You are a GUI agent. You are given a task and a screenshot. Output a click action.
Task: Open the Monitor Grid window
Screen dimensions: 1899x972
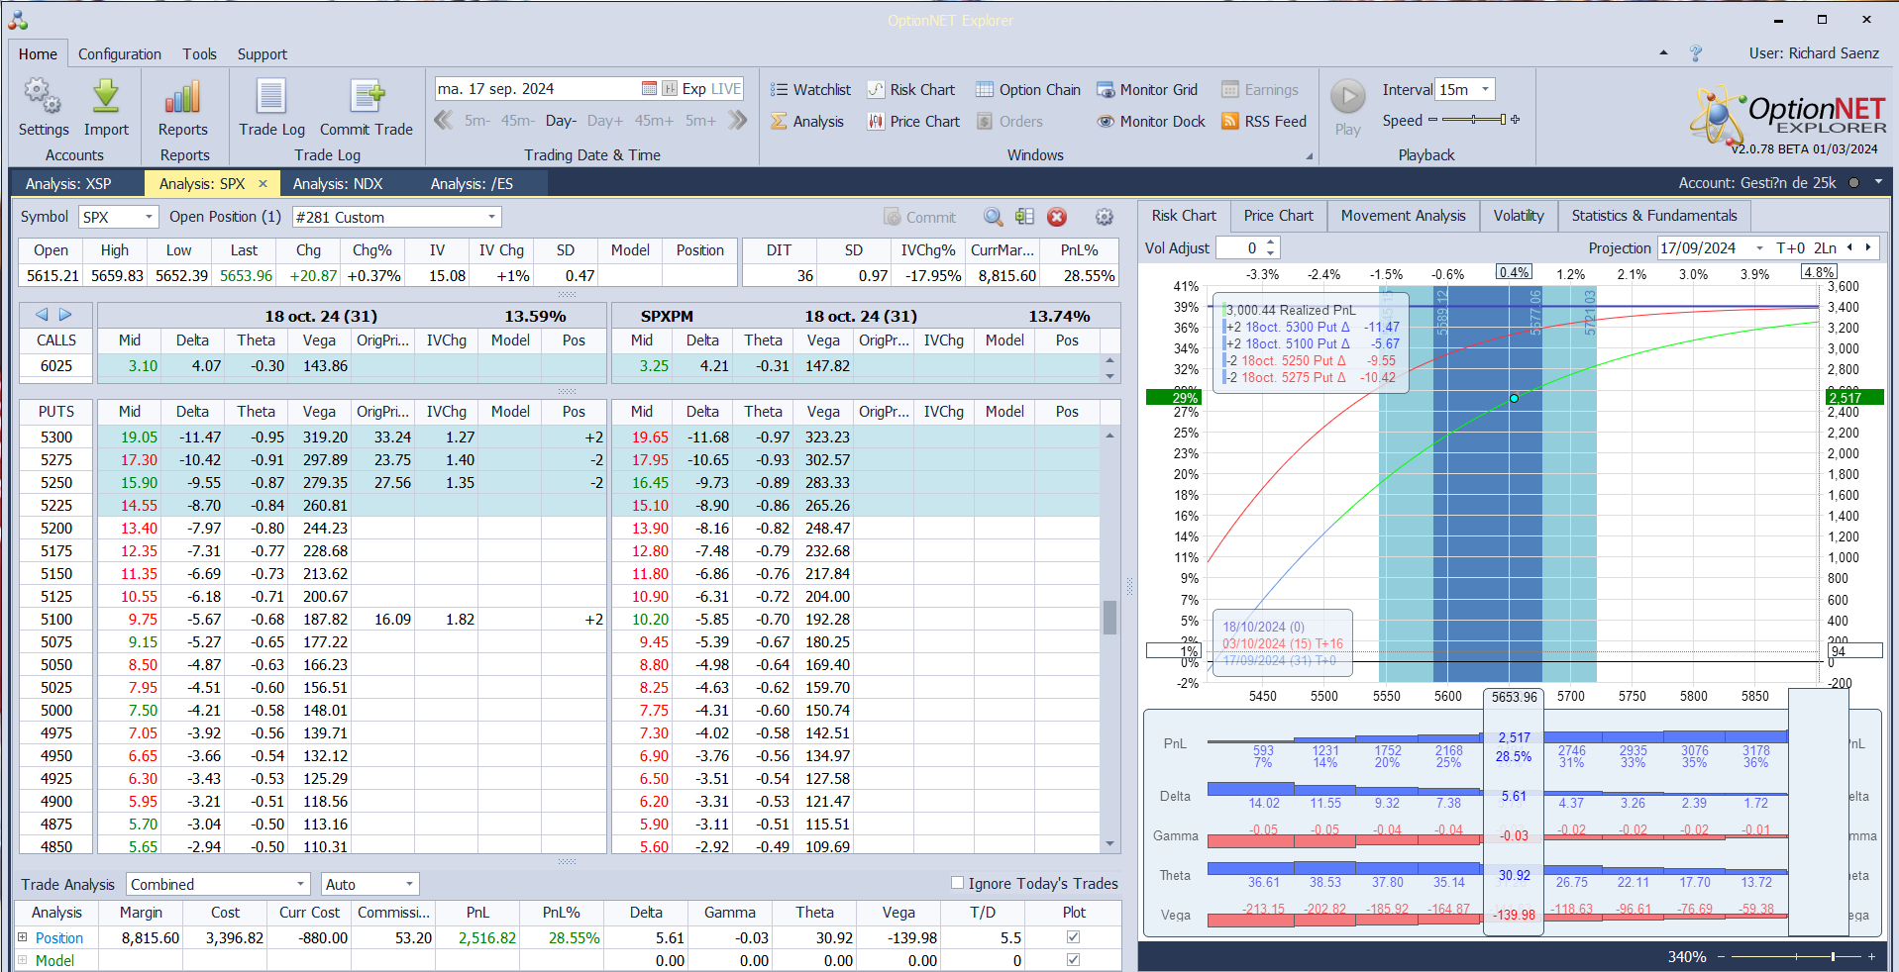1147,90
